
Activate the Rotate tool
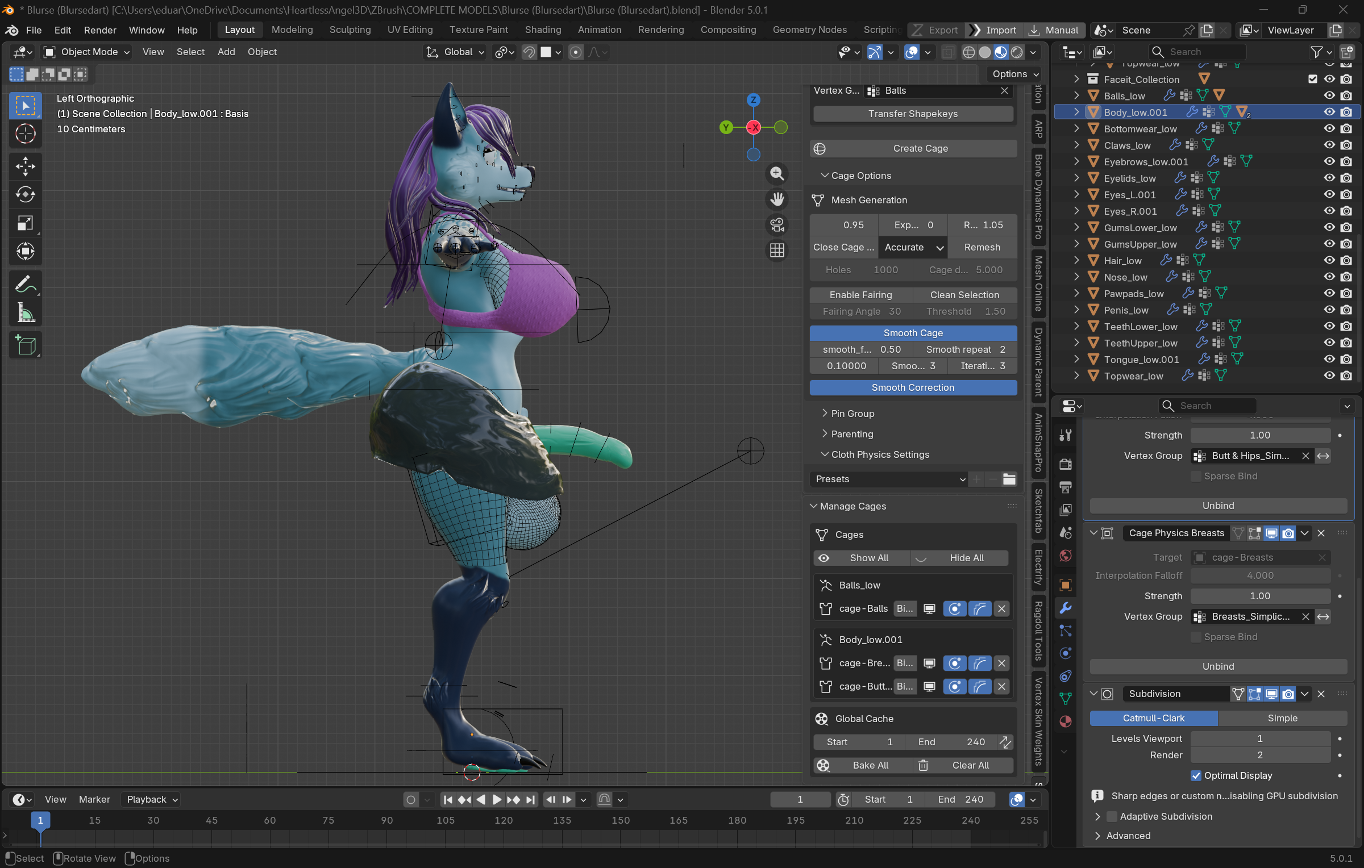26,195
